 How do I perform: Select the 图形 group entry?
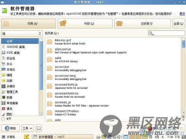(20, 114)
